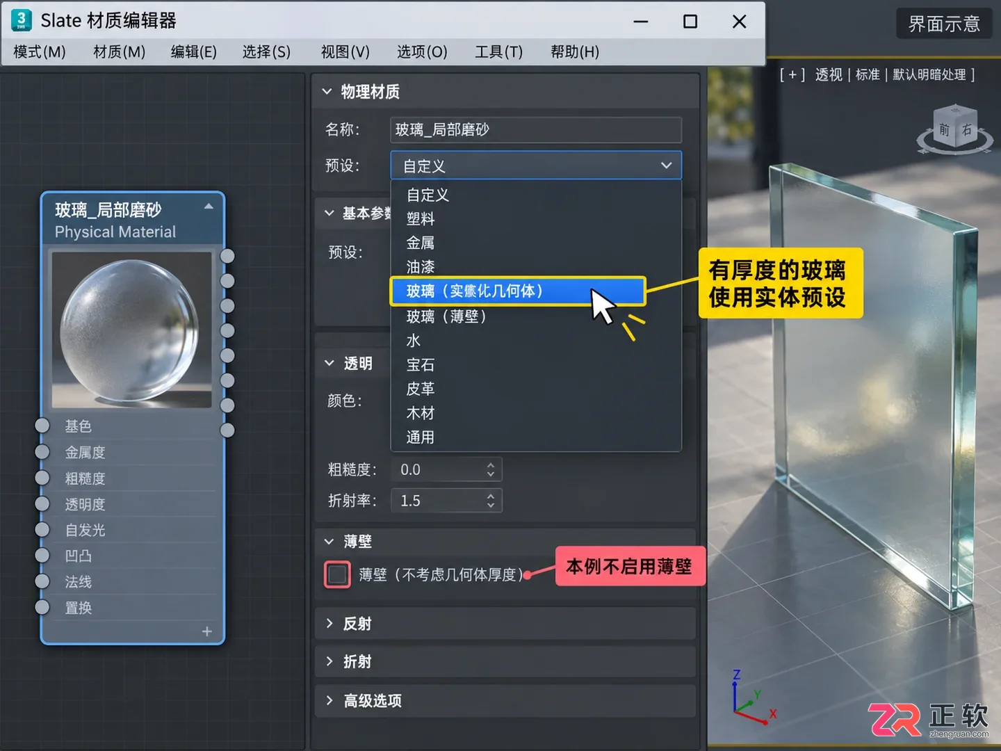Click the ViewCube in the viewport

[955, 129]
